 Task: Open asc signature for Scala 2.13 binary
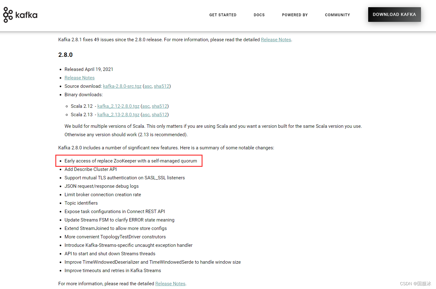point(146,115)
